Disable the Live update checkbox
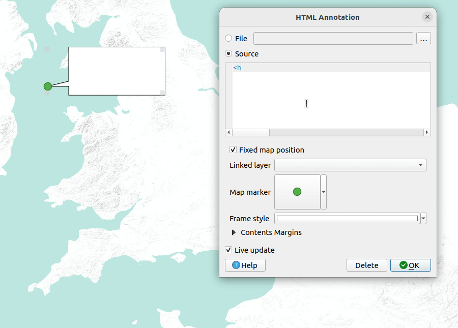Viewport: 458px width, 328px height. (229, 250)
